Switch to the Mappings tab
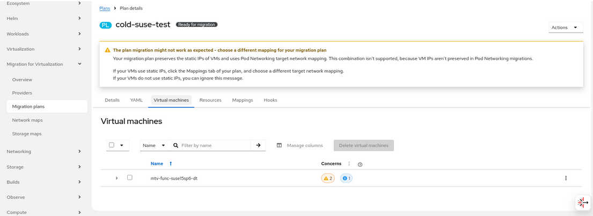The height and width of the screenshot is (216, 593). [x=243, y=100]
